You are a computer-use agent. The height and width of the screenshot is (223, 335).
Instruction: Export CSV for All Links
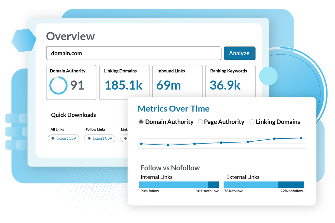(63, 138)
